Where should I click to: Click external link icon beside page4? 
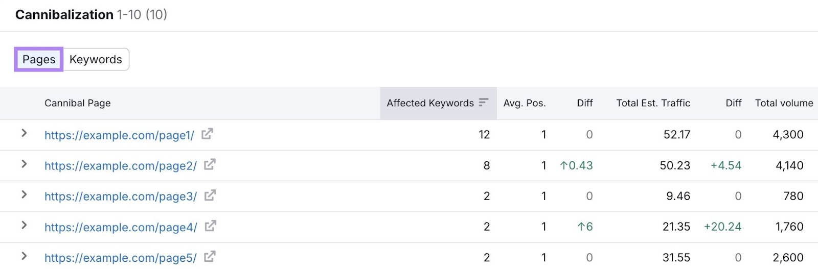pyautogui.click(x=210, y=226)
